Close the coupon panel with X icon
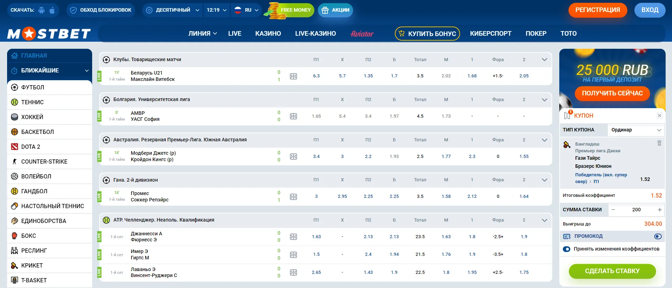 click(x=659, y=116)
